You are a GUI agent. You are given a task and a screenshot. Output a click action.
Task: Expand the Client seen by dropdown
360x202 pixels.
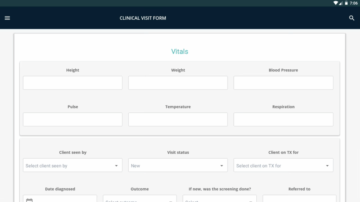point(72,165)
